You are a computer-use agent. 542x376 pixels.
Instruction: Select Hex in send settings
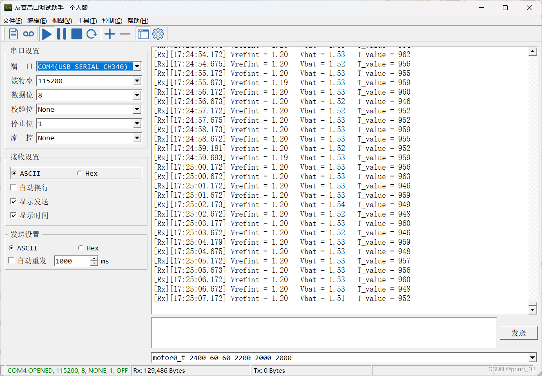click(88, 248)
